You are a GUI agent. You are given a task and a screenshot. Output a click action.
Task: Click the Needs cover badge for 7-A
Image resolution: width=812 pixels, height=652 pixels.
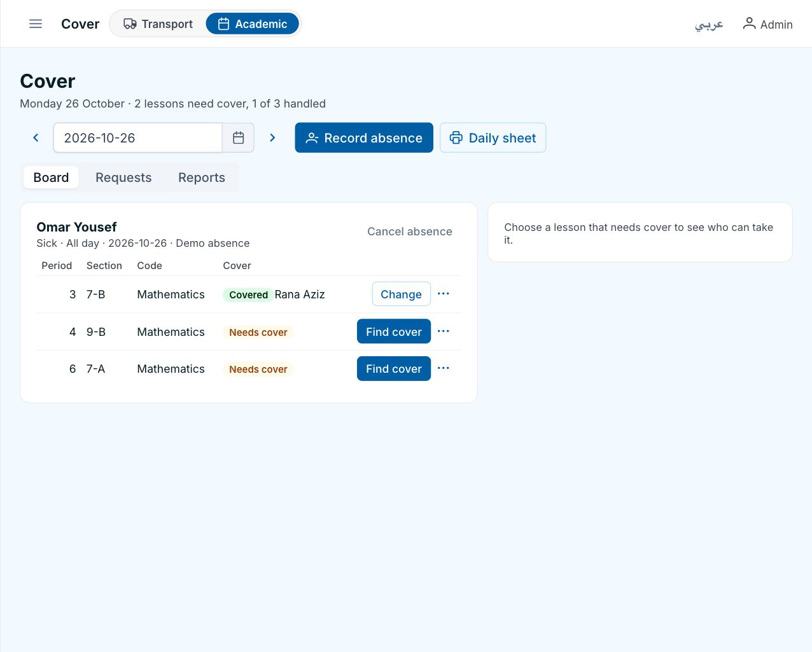click(258, 369)
